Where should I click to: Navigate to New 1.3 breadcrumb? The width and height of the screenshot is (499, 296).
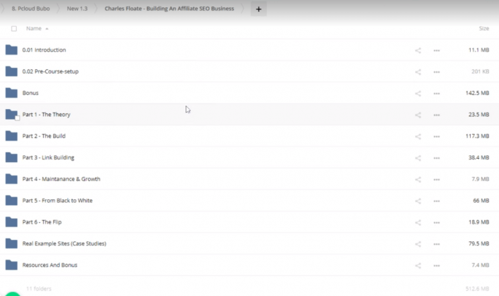(x=77, y=9)
